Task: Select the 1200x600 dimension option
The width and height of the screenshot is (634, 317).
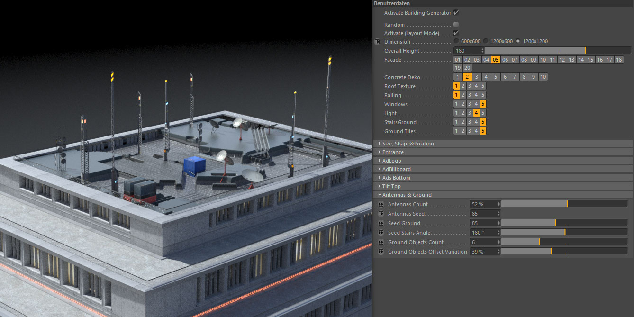Action: pyautogui.click(x=485, y=41)
